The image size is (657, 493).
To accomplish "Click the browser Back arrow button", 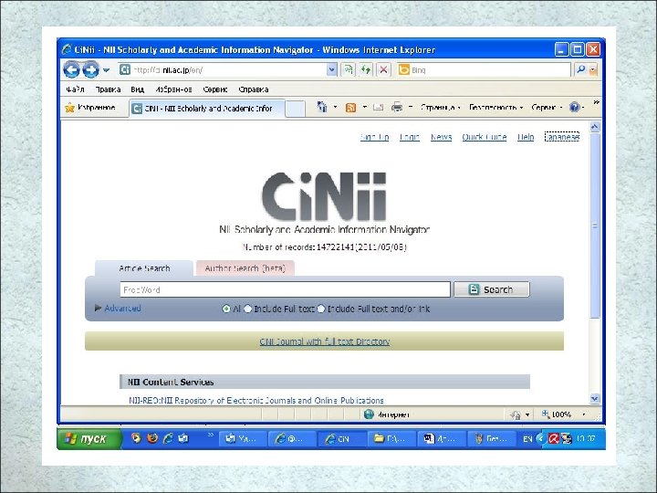I will coord(72,69).
